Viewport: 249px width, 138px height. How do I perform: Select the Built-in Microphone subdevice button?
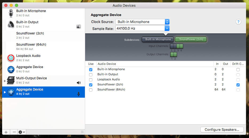point(158,40)
